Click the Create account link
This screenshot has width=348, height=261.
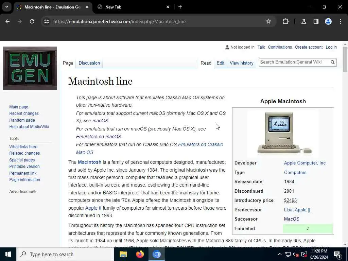[309, 47]
